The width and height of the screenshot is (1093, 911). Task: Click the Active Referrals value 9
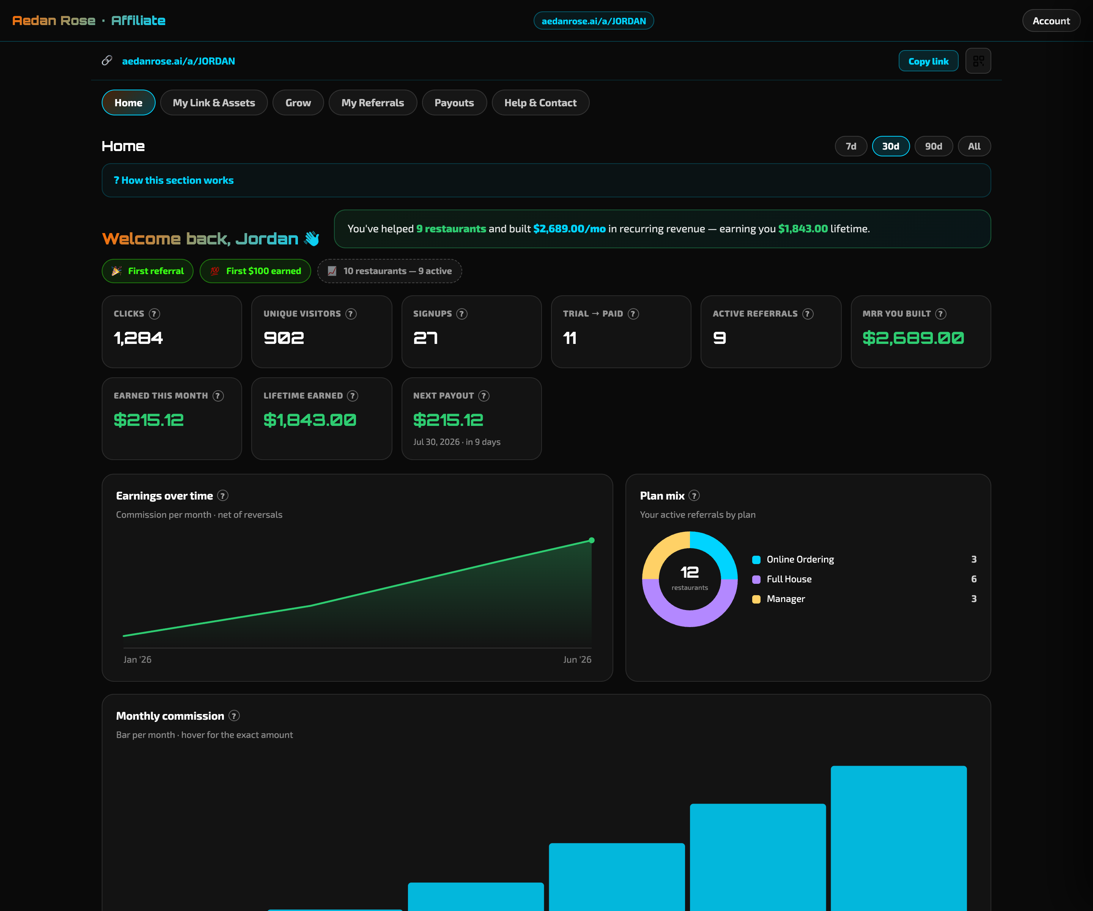(719, 338)
